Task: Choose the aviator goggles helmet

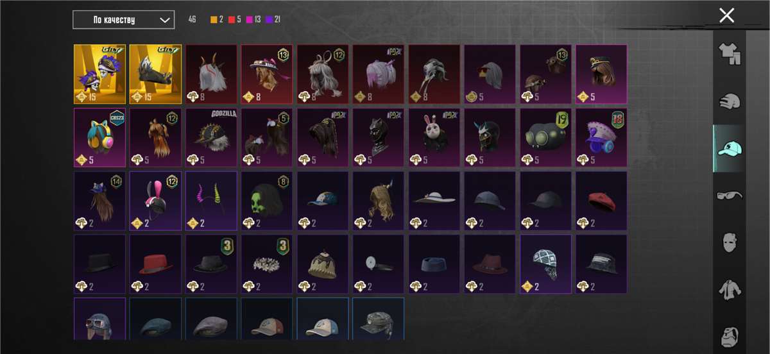Action: (x=99, y=319)
